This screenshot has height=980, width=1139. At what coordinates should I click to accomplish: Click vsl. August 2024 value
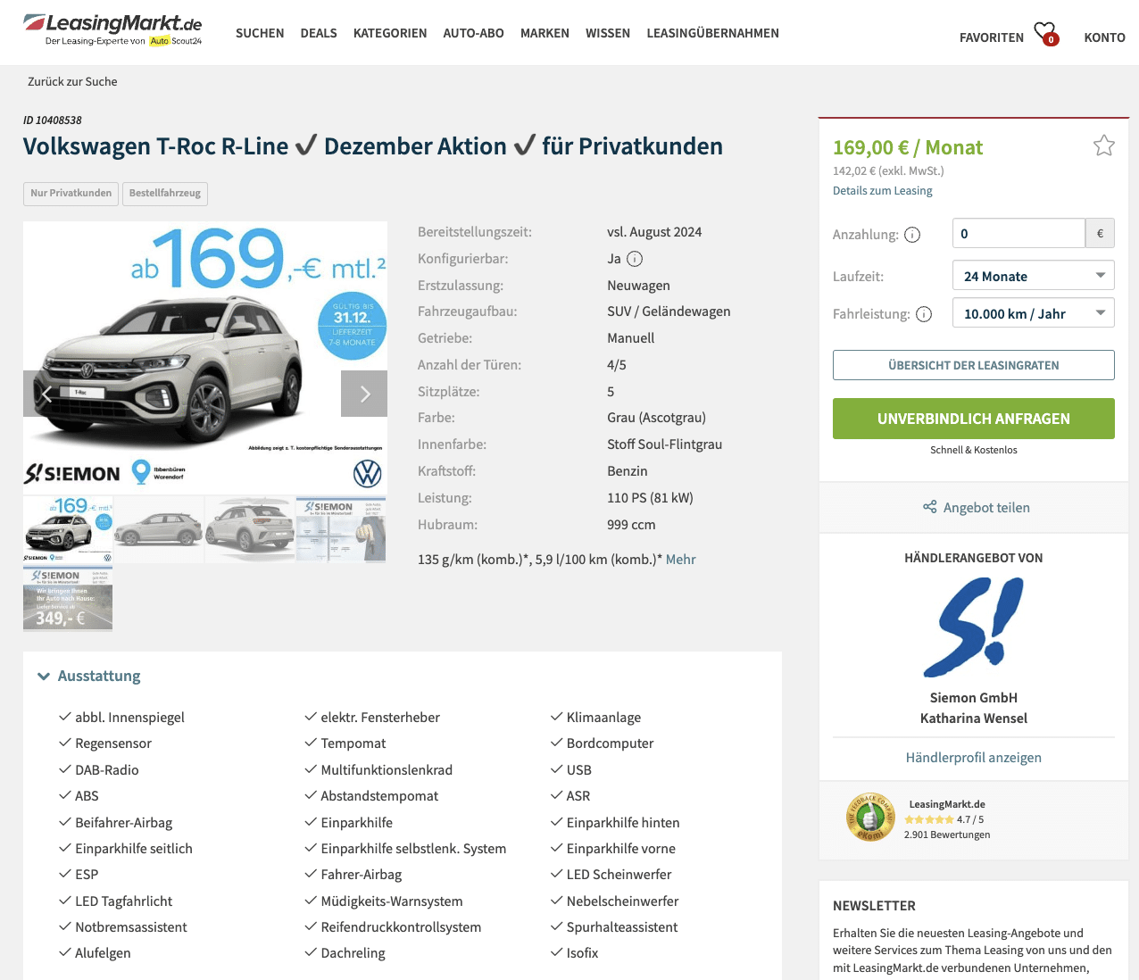tap(654, 231)
